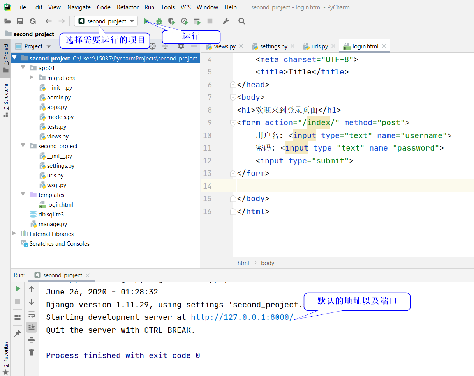Open the second_project run configuration dropdown

pos(106,21)
